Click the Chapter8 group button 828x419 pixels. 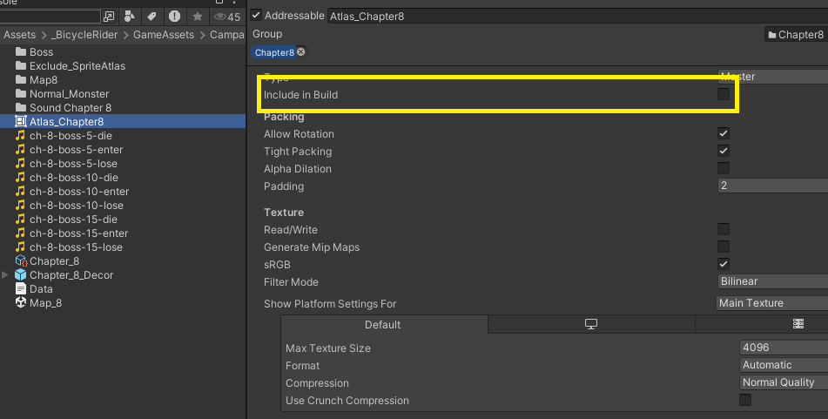pyautogui.click(x=797, y=35)
